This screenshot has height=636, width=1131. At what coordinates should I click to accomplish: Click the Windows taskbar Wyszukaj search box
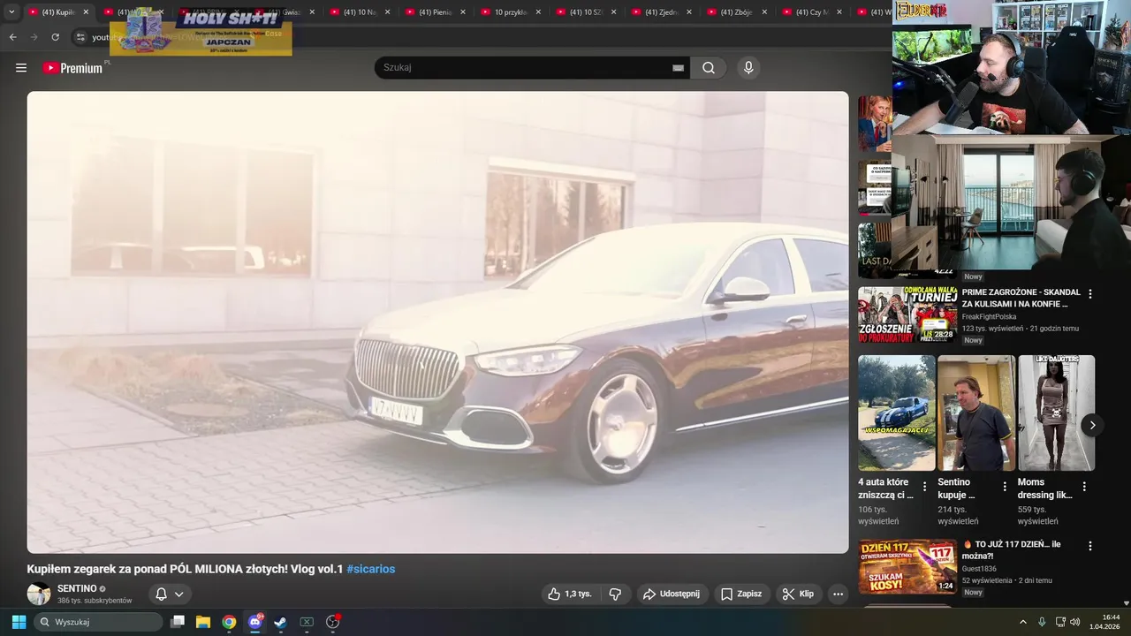[99, 622]
